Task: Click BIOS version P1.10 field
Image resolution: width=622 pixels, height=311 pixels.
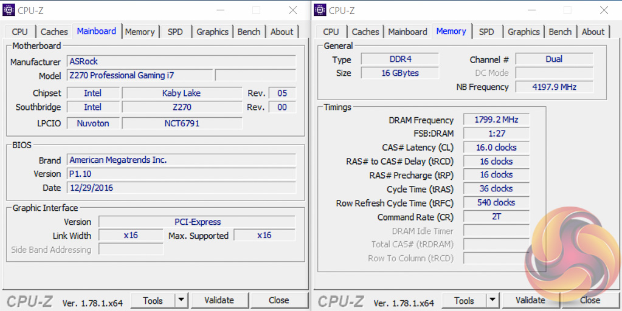Action: 181,174
